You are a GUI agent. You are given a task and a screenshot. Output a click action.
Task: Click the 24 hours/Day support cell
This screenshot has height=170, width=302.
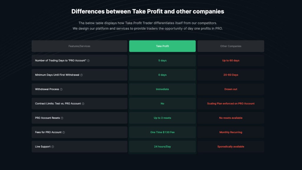click(x=162, y=147)
